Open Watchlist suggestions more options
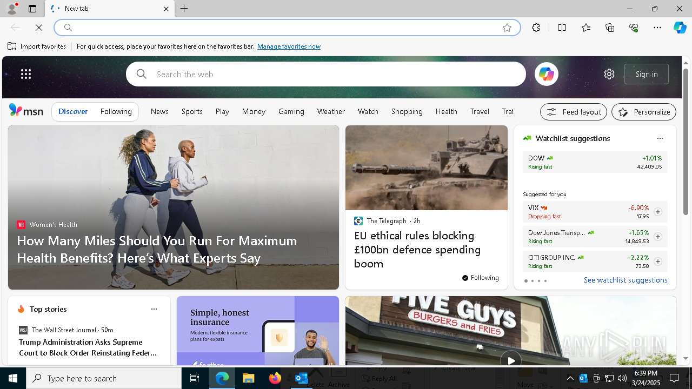The width and height of the screenshot is (692, 389). point(660,138)
